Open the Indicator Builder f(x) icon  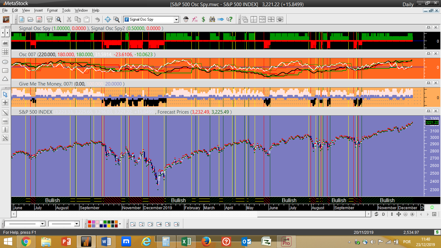click(x=195, y=19)
